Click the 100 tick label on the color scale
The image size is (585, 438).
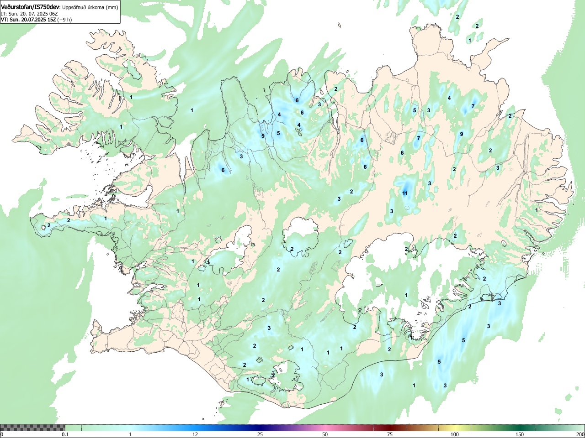[x=455, y=434]
